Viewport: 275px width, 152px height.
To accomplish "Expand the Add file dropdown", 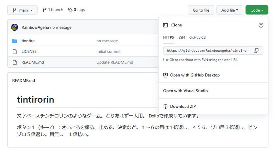I will click(x=230, y=10).
